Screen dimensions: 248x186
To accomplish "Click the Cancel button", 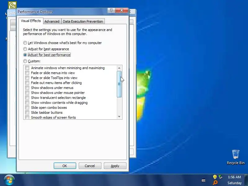I will click(x=90, y=166).
